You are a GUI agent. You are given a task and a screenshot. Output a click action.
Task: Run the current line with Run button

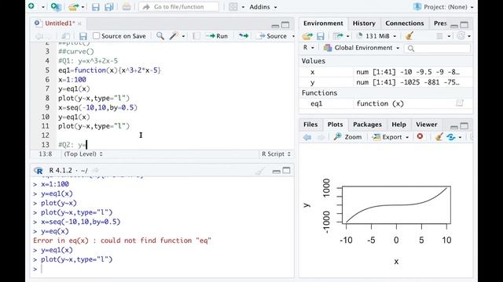pyautogui.click(x=217, y=36)
